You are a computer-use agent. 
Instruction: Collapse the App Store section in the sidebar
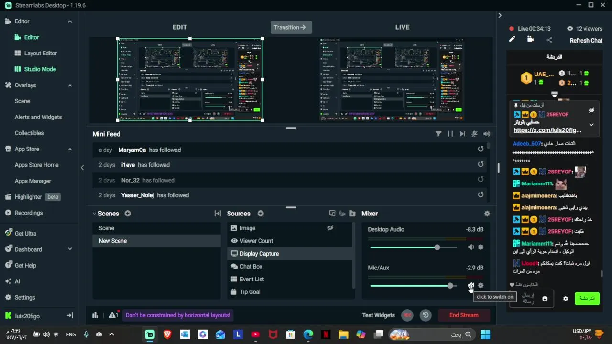pyautogui.click(x=70, y=149)
